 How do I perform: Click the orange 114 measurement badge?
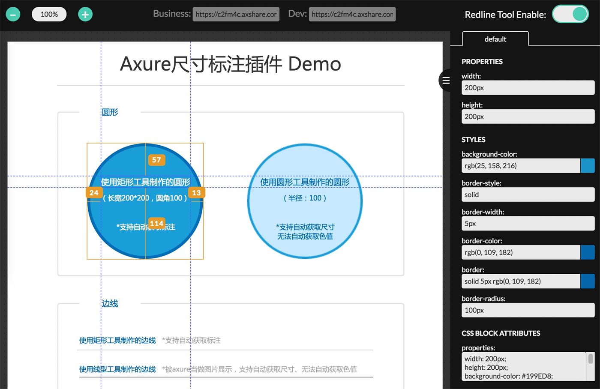156,223
